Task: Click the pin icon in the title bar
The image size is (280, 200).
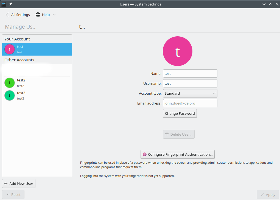Action: tap(10, 4)
